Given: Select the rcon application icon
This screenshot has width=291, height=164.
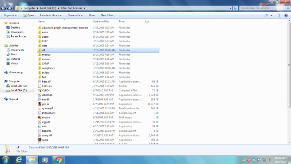Looking at the screenshot, I should point(40,126).
